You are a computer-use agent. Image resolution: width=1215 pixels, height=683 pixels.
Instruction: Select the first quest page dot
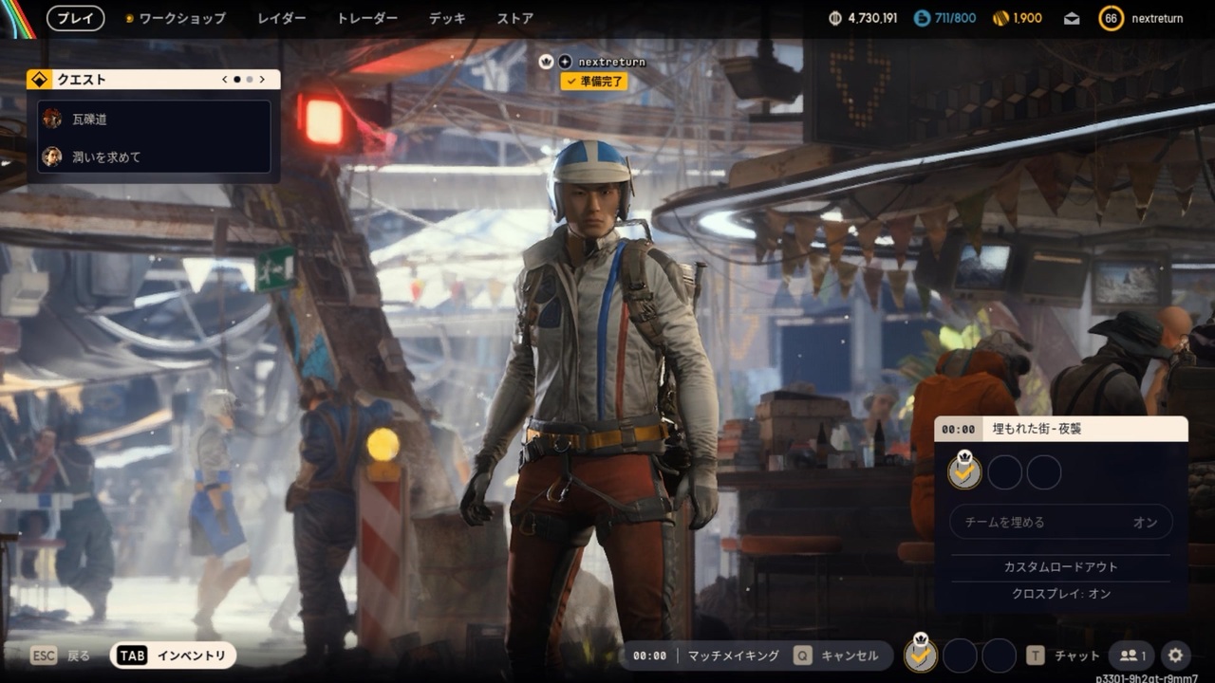tap(237, 80)
